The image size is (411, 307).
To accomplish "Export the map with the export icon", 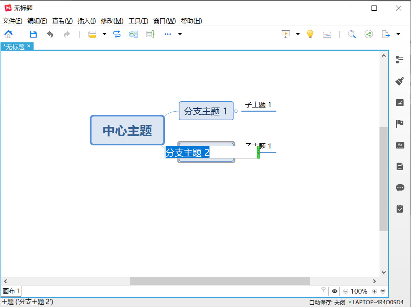I will click(x=386, y=34).
